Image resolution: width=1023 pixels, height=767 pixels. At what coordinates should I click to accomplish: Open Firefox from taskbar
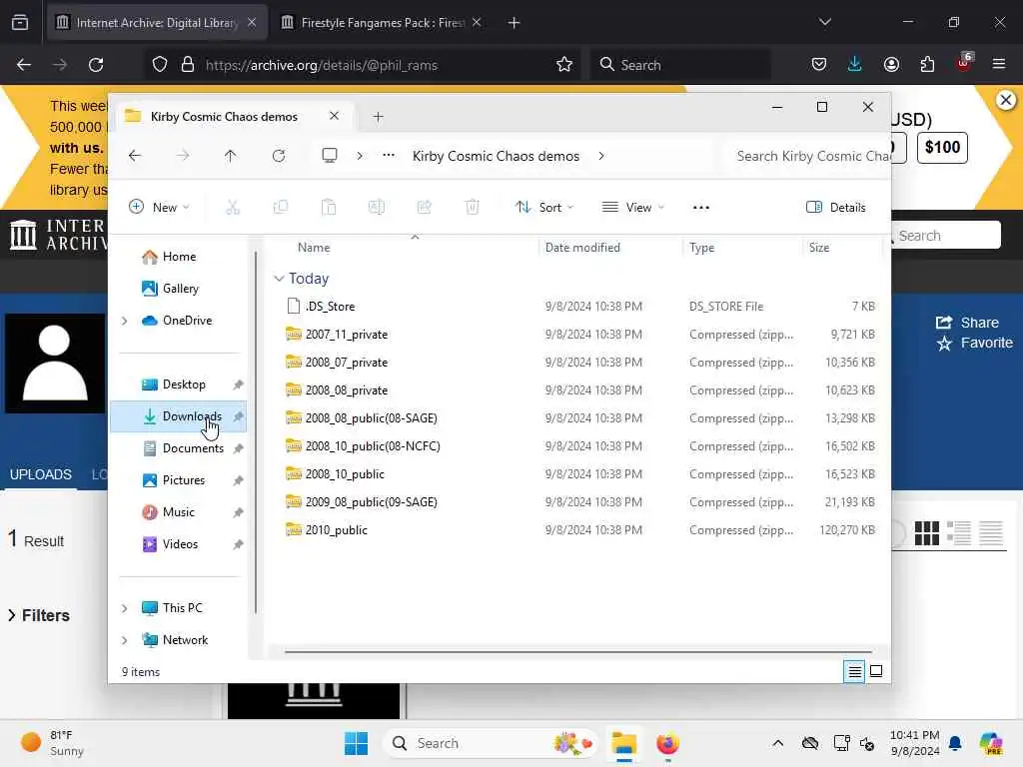point(667,743)
